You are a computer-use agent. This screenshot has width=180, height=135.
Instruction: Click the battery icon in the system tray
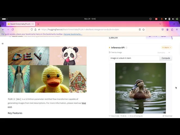pyautogui.click(x=177, y=19)
